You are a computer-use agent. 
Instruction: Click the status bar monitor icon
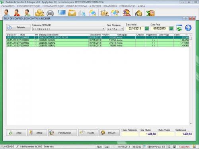coord(174,147)
